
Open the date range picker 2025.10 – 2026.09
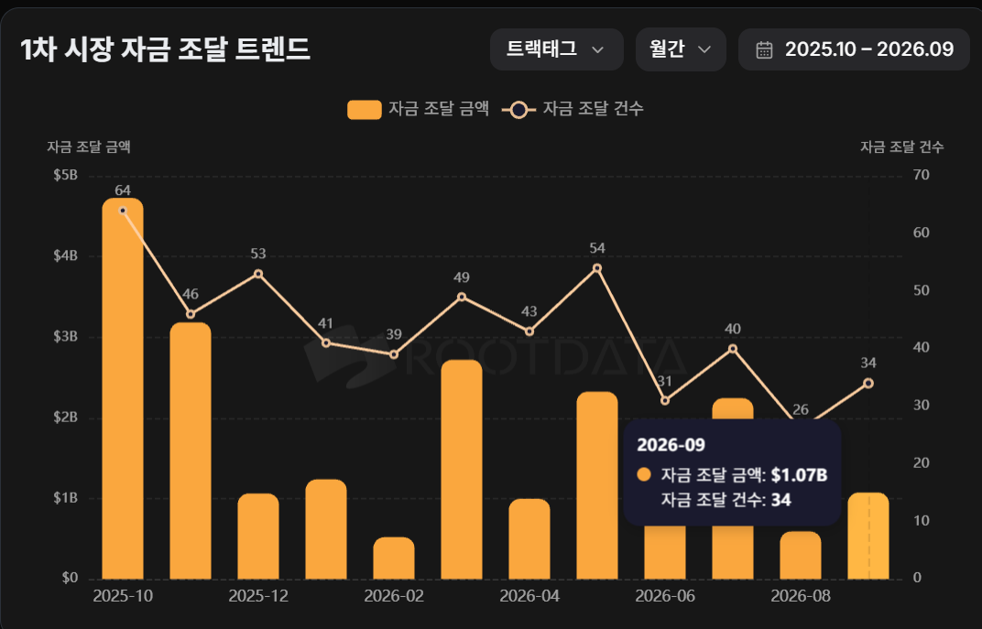click(x=854, y=49)
